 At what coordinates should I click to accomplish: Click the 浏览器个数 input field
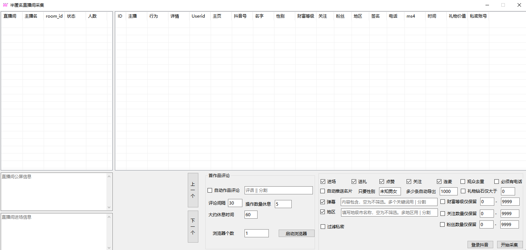tap(256, 233)
